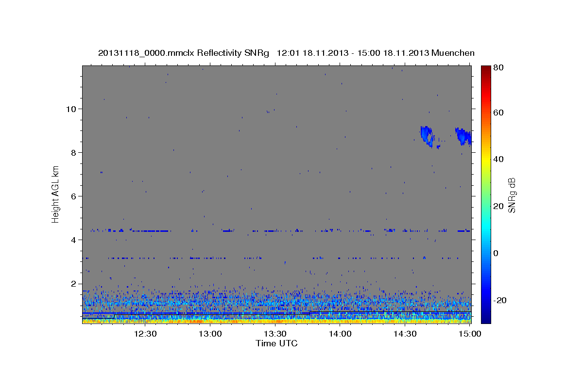Click the 'Time UTC' axis label

(x=276, y=343)
